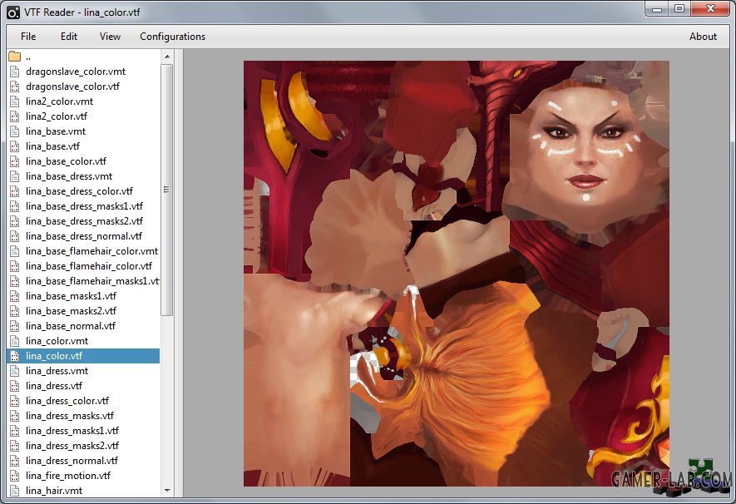
Task: Select file name lina_dress_normal.vtf
Action: click(x=72, y=461)
